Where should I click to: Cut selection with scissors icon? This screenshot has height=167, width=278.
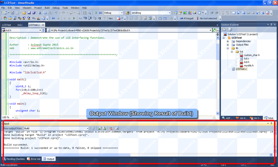pos(40,13)
